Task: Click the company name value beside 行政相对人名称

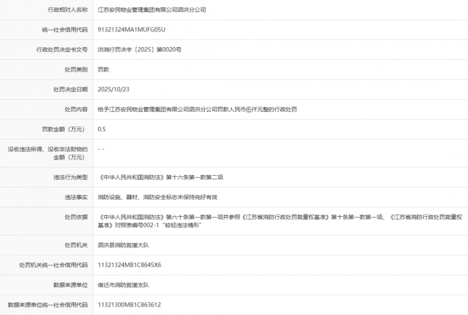Action: (x=152, y=9)
